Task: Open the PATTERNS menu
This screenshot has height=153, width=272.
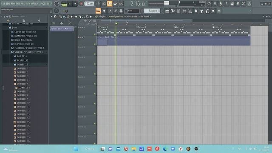Action: coord(20,4)
